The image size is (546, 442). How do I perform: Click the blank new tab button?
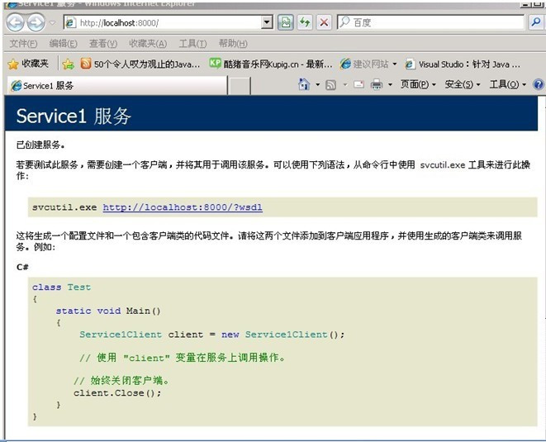pos(240,86)
